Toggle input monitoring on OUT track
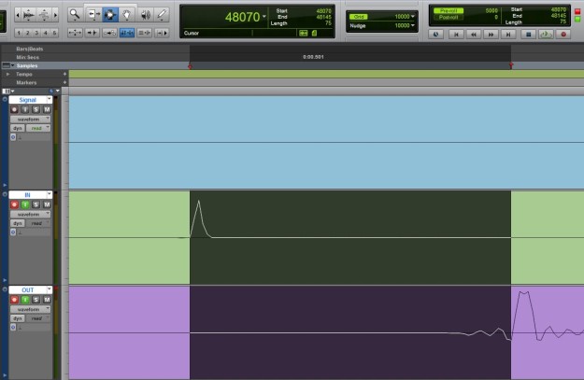 coord(25,300)
